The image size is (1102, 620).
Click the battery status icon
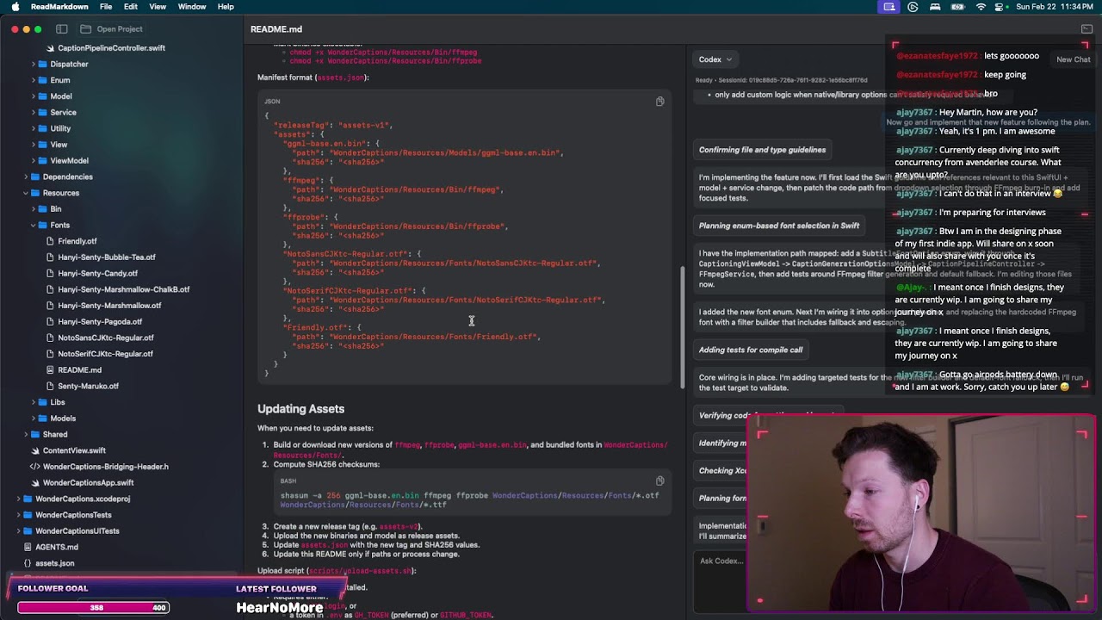(957, 7)
